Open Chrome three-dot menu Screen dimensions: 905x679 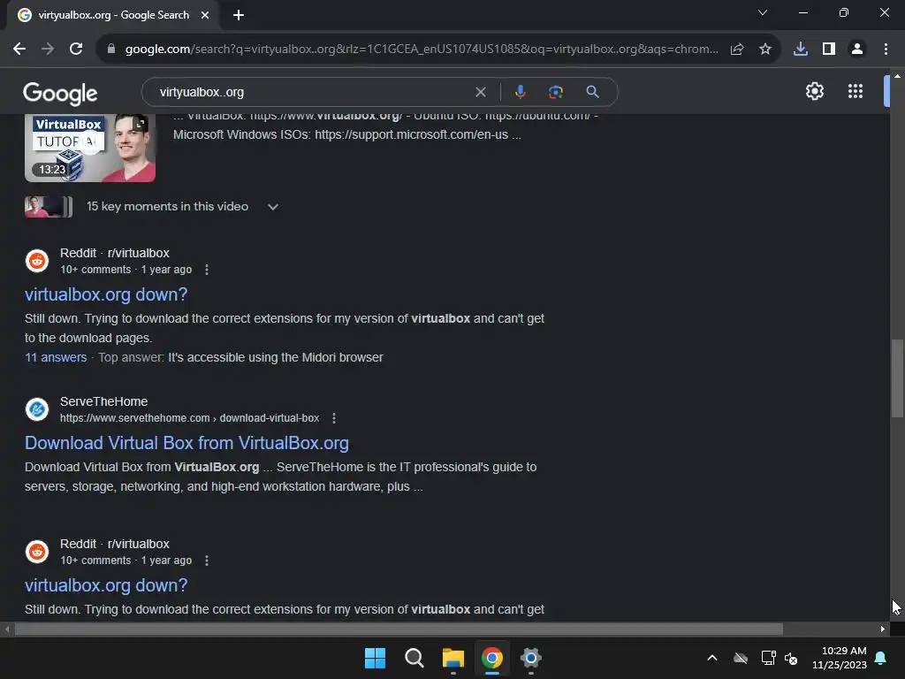point(886,50)
